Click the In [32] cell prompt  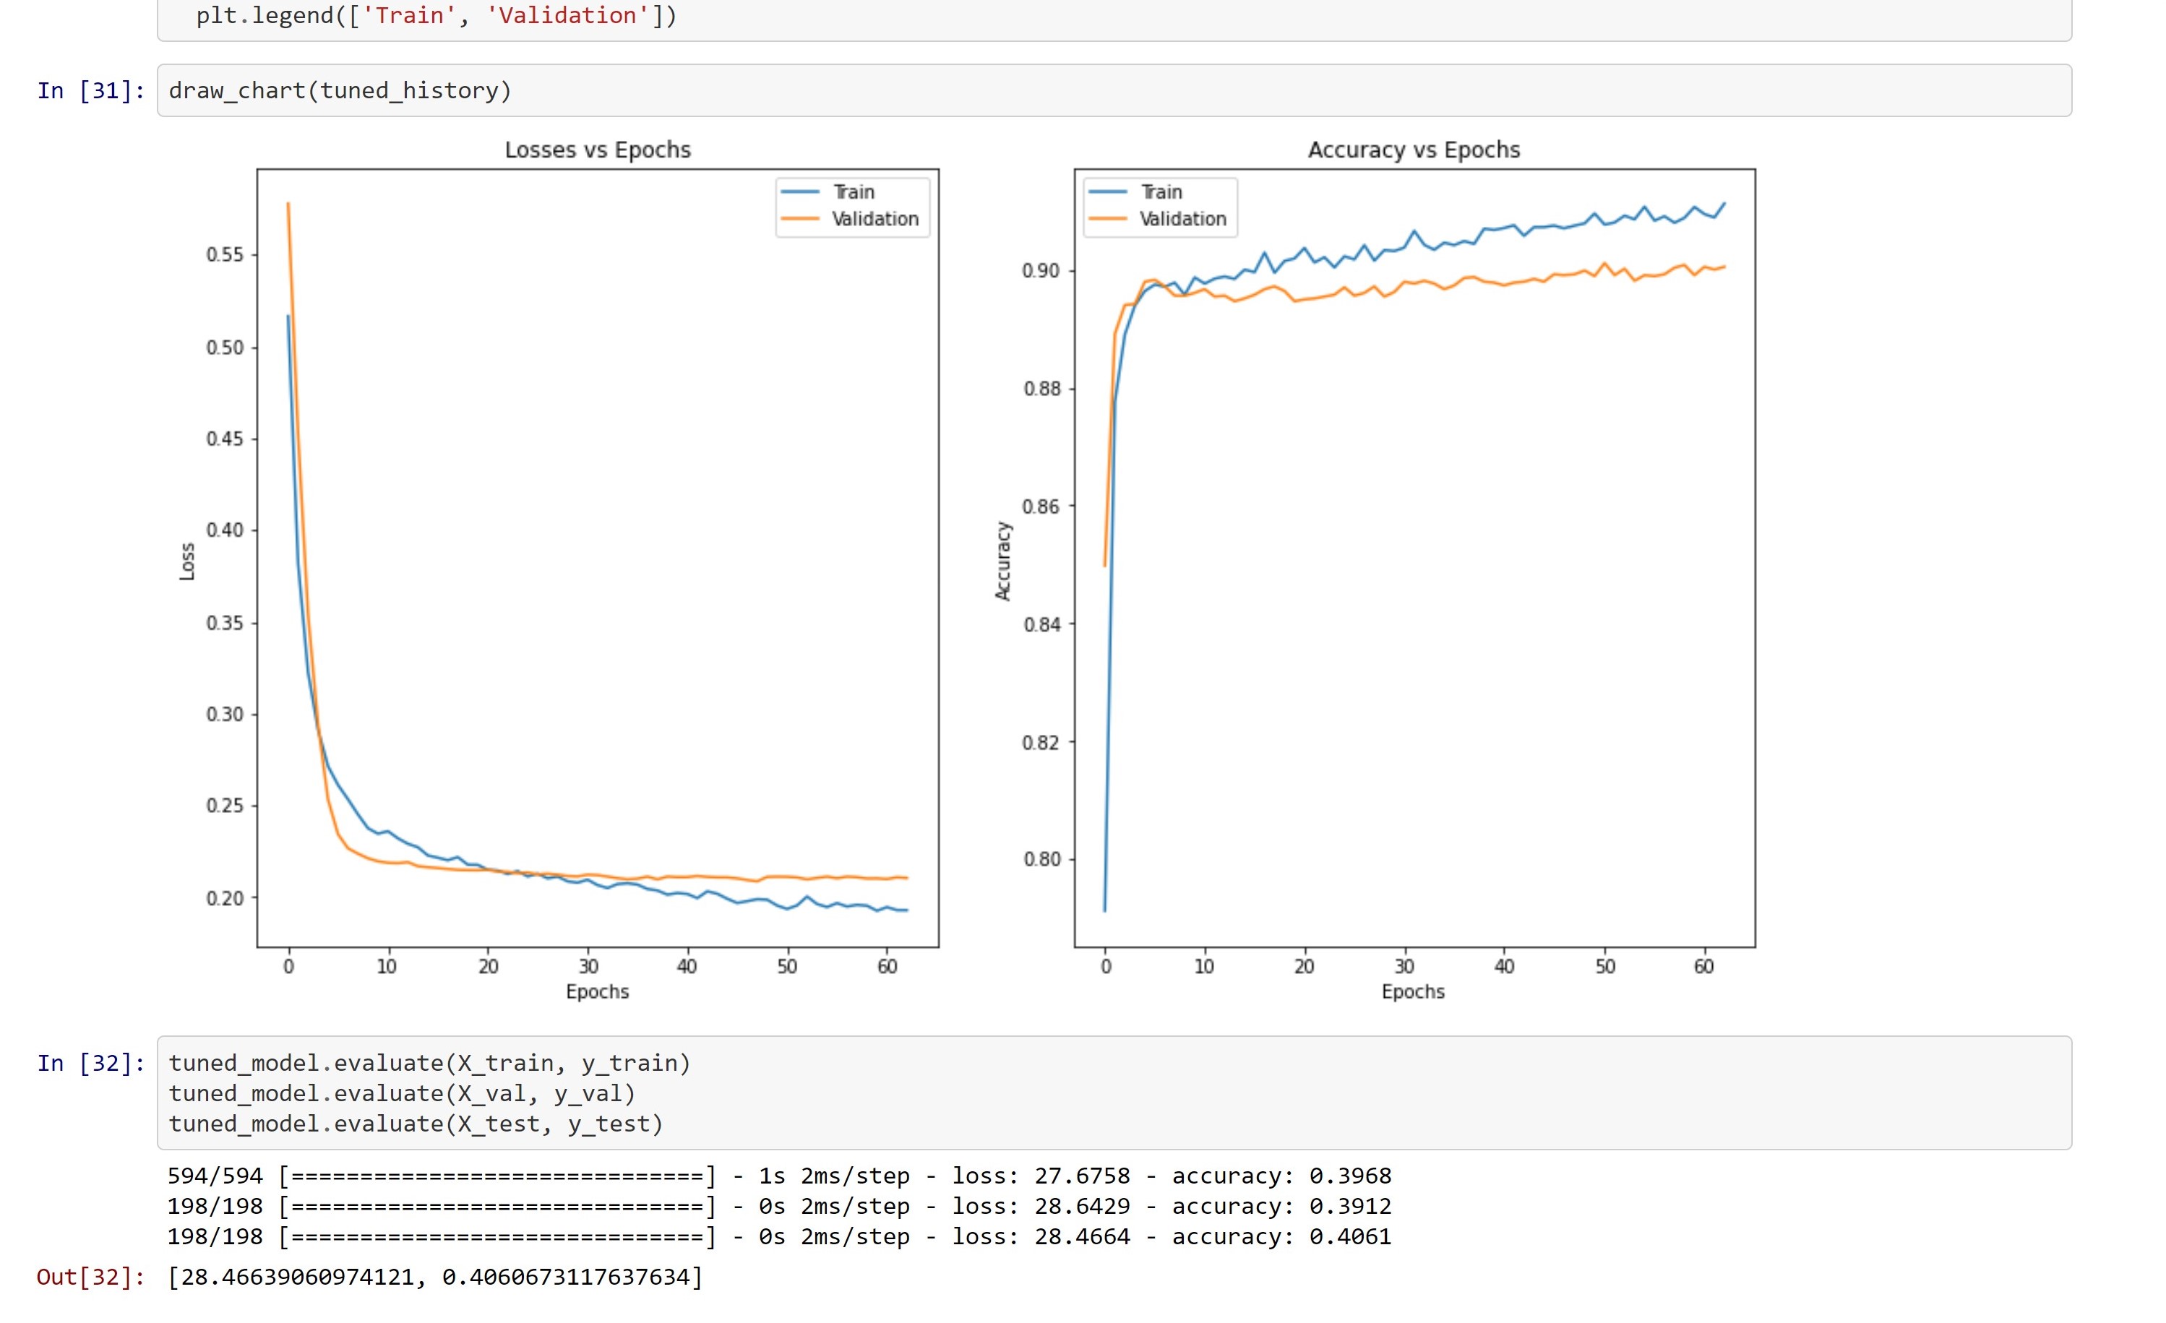(x=90, y=1063)
